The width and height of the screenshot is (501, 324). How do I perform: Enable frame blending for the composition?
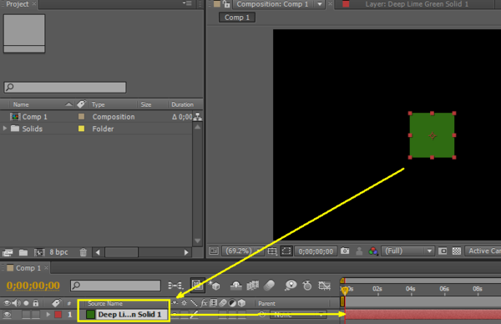[252, 286]
